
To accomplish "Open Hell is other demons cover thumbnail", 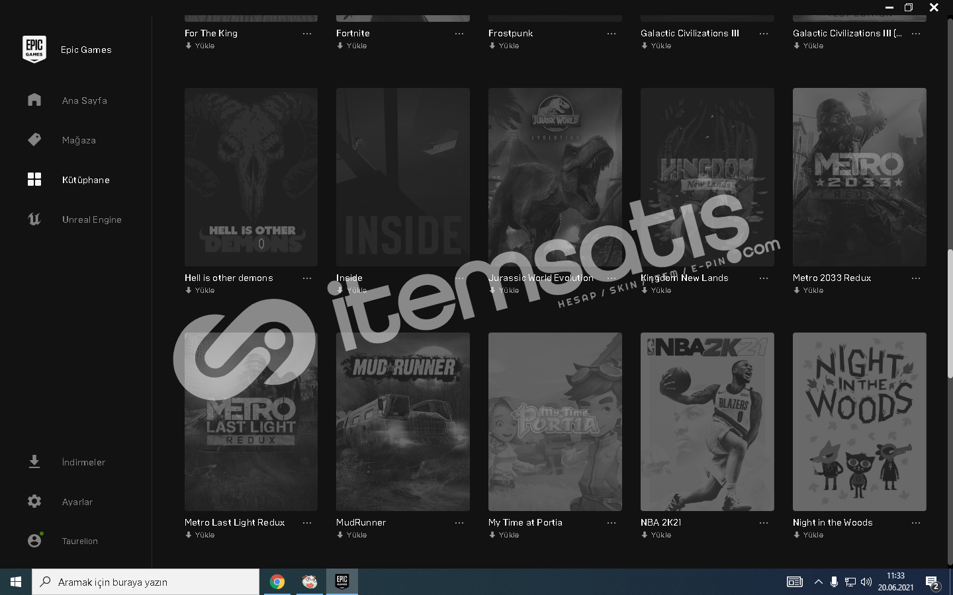I will [251, 177].
